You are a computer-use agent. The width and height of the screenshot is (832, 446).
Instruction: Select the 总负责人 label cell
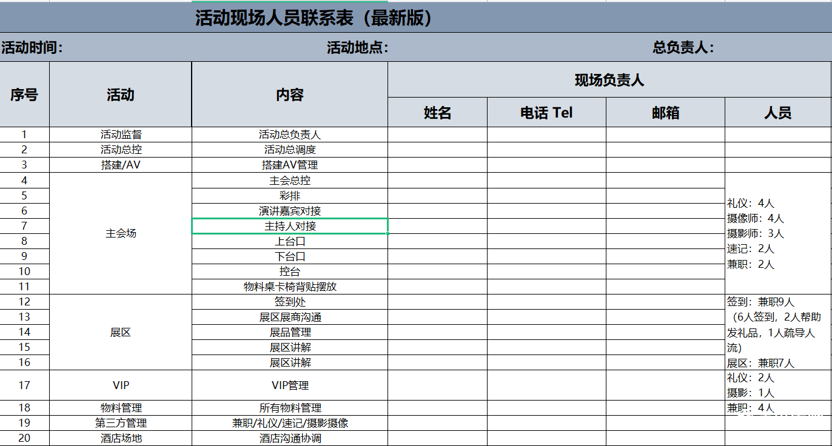click(683, 47)
